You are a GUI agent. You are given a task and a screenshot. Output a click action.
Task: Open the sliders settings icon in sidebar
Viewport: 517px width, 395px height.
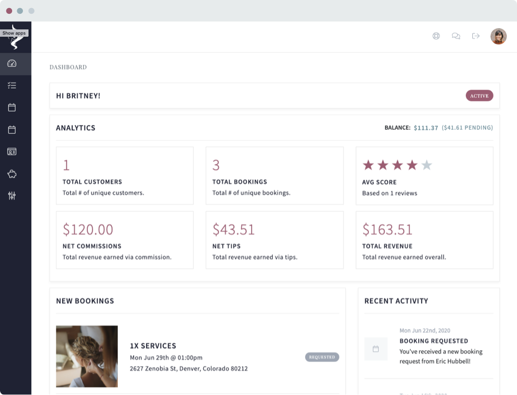click(x=11, y=196)
